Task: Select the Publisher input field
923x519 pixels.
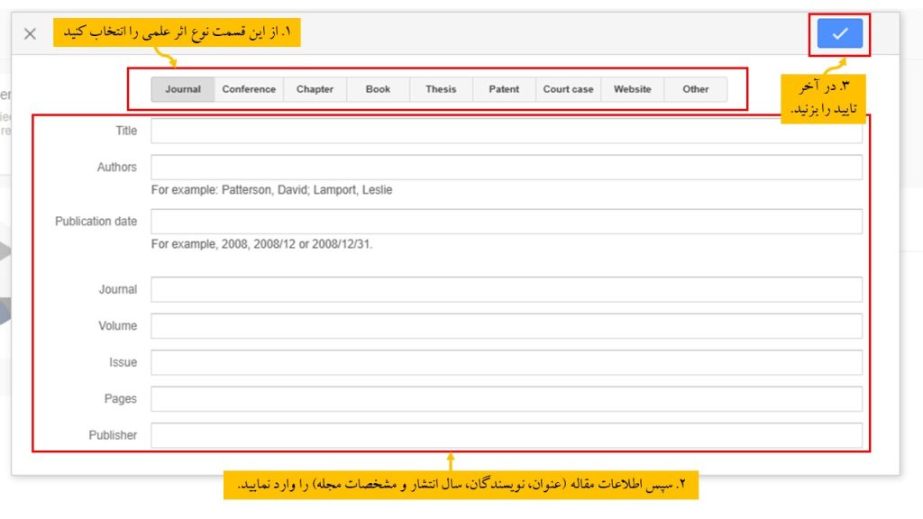Action: click(x=505, y=435)
